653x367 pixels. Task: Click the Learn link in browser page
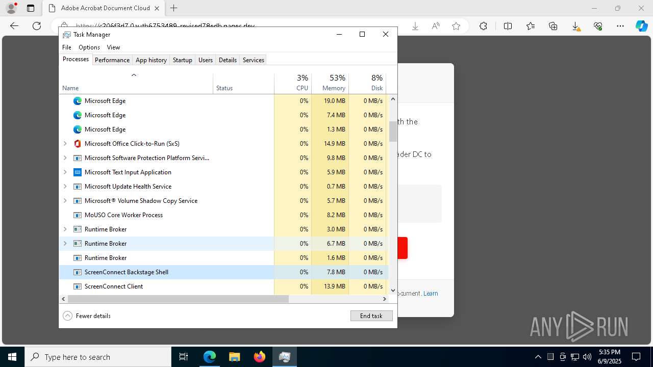click(431, 294)
